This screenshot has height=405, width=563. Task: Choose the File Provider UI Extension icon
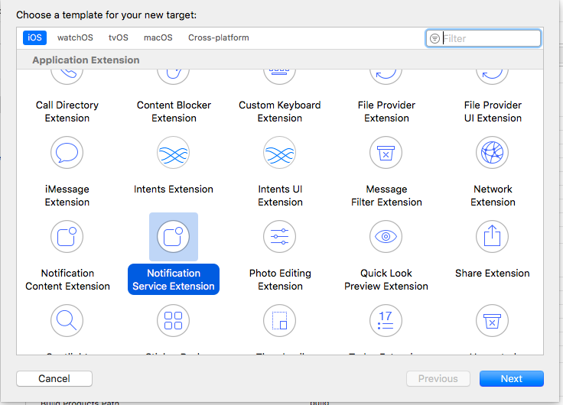click(x=492, y=76)
